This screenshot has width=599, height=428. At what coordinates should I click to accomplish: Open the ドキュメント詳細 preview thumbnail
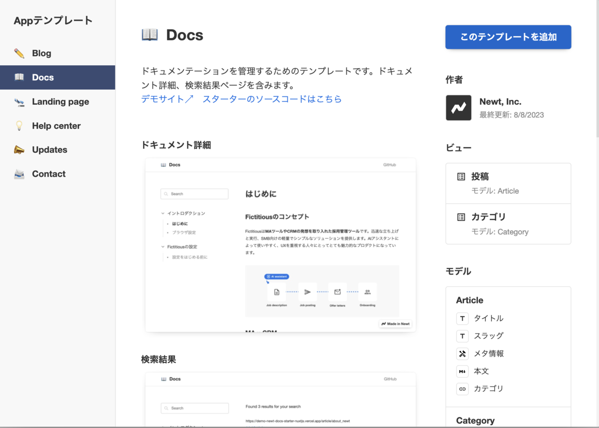point(281,245)
